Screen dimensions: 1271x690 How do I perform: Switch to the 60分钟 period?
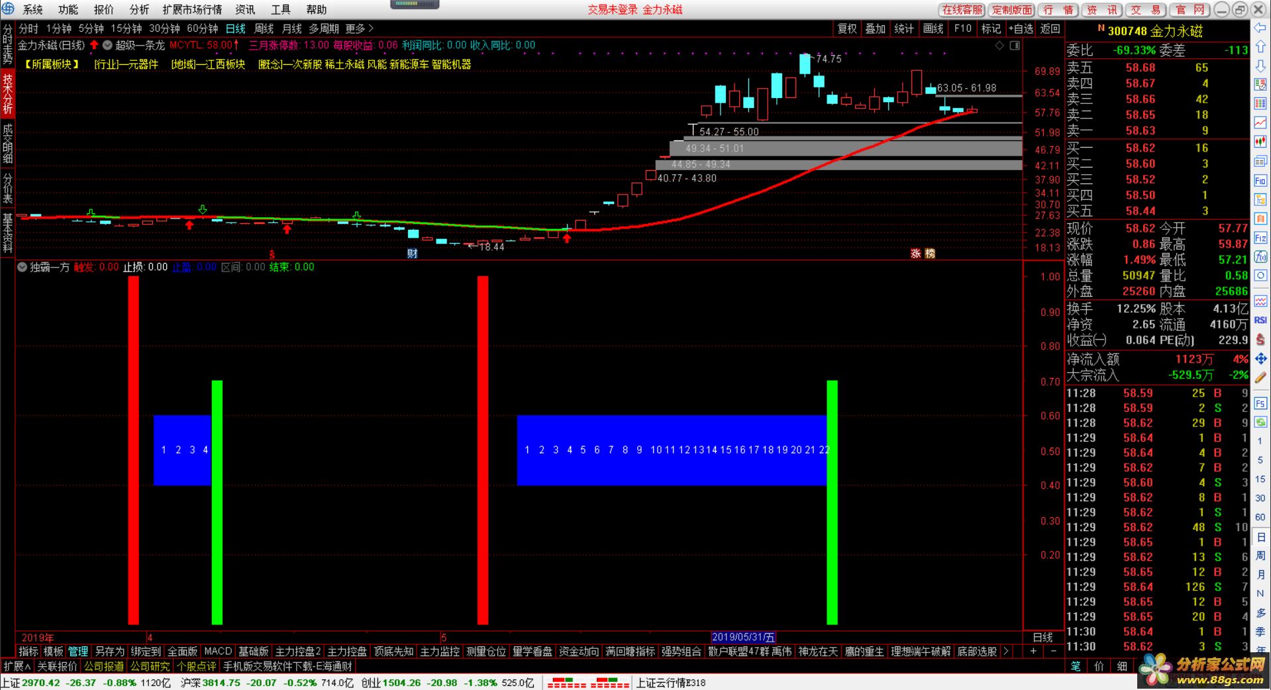point(202,28)
